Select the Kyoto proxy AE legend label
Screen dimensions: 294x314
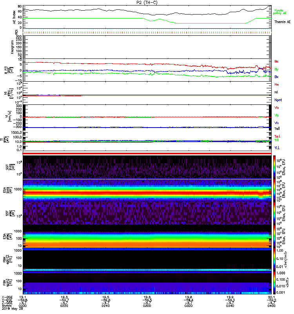pos(279,12)
